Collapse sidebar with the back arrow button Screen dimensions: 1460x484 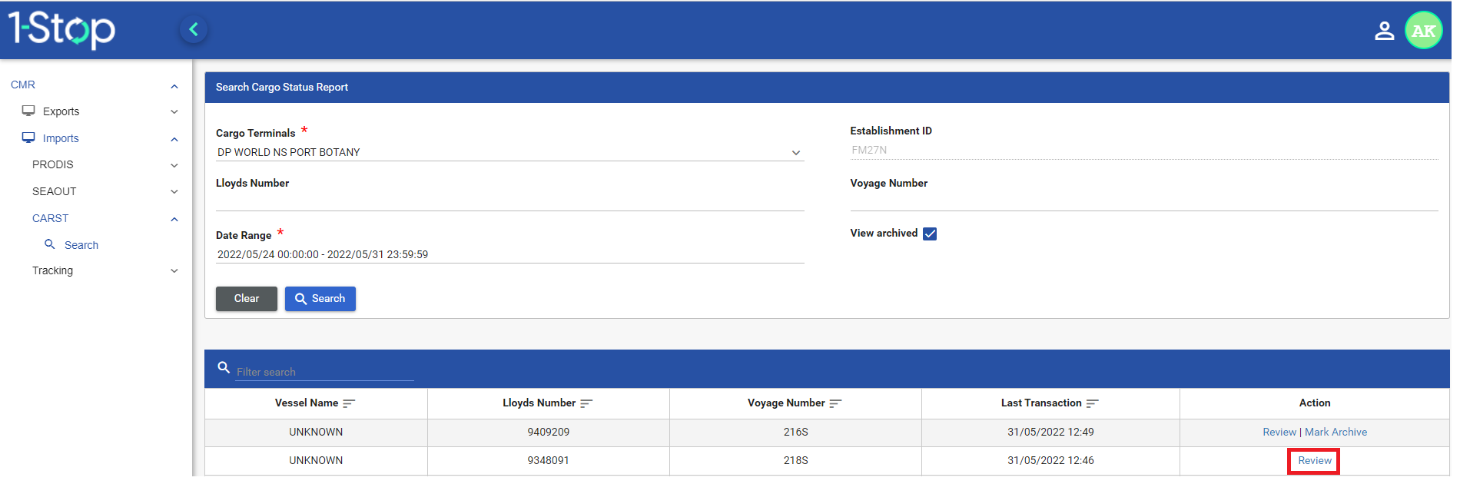point(194,30)
